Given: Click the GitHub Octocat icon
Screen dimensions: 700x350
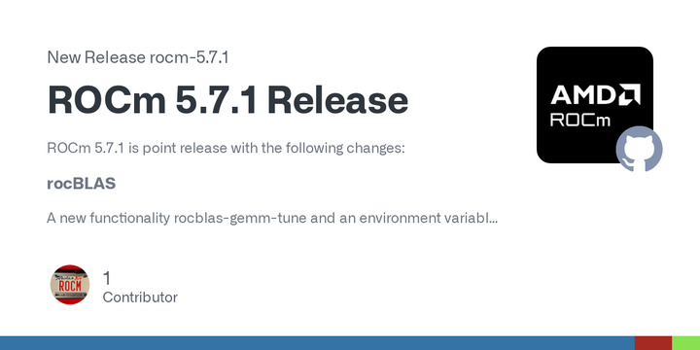Looking at the screenshot, I should click(639, 149).
